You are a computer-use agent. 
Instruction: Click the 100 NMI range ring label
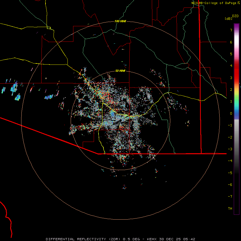[x=120, y=21]
